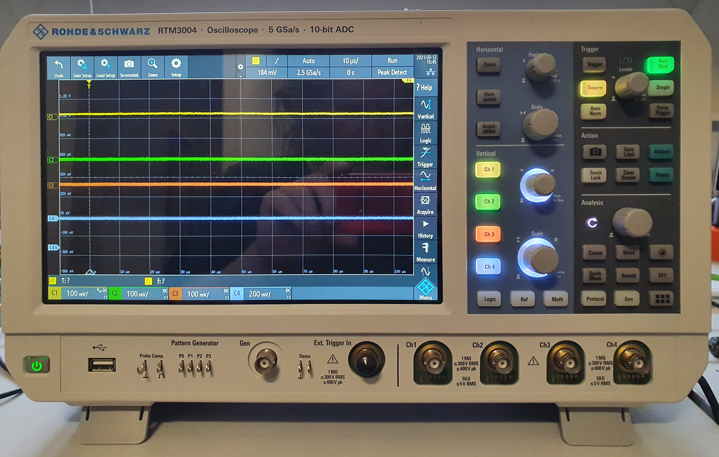Open the Trigger side menu on the touchscreen
719x457 pixels.
point(425,157)
